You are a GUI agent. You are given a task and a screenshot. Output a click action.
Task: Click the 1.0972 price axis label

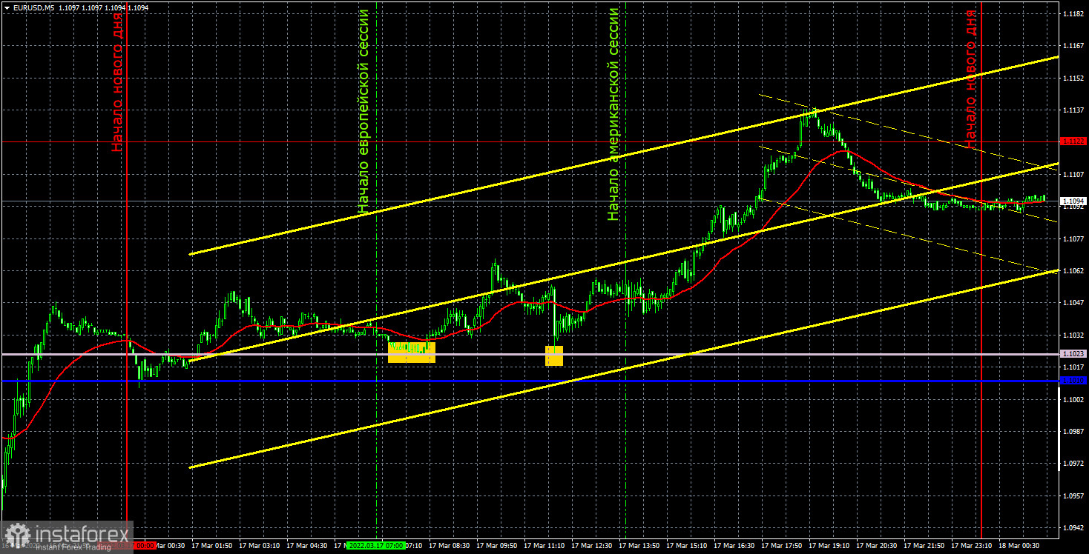1072,464
